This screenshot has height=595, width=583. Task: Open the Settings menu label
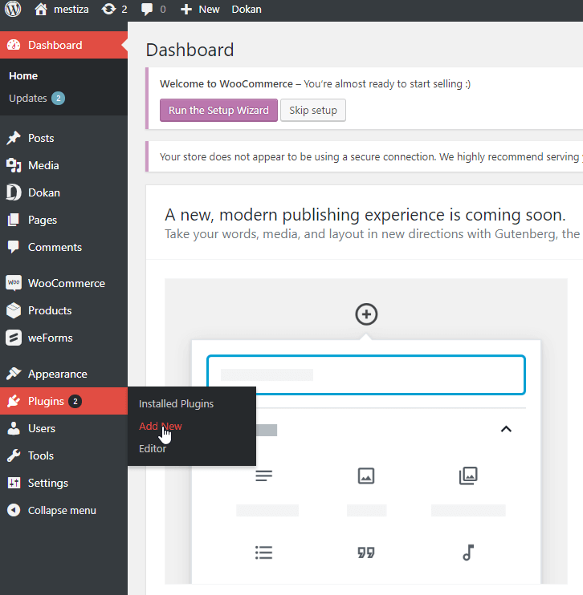click(48, 483)
